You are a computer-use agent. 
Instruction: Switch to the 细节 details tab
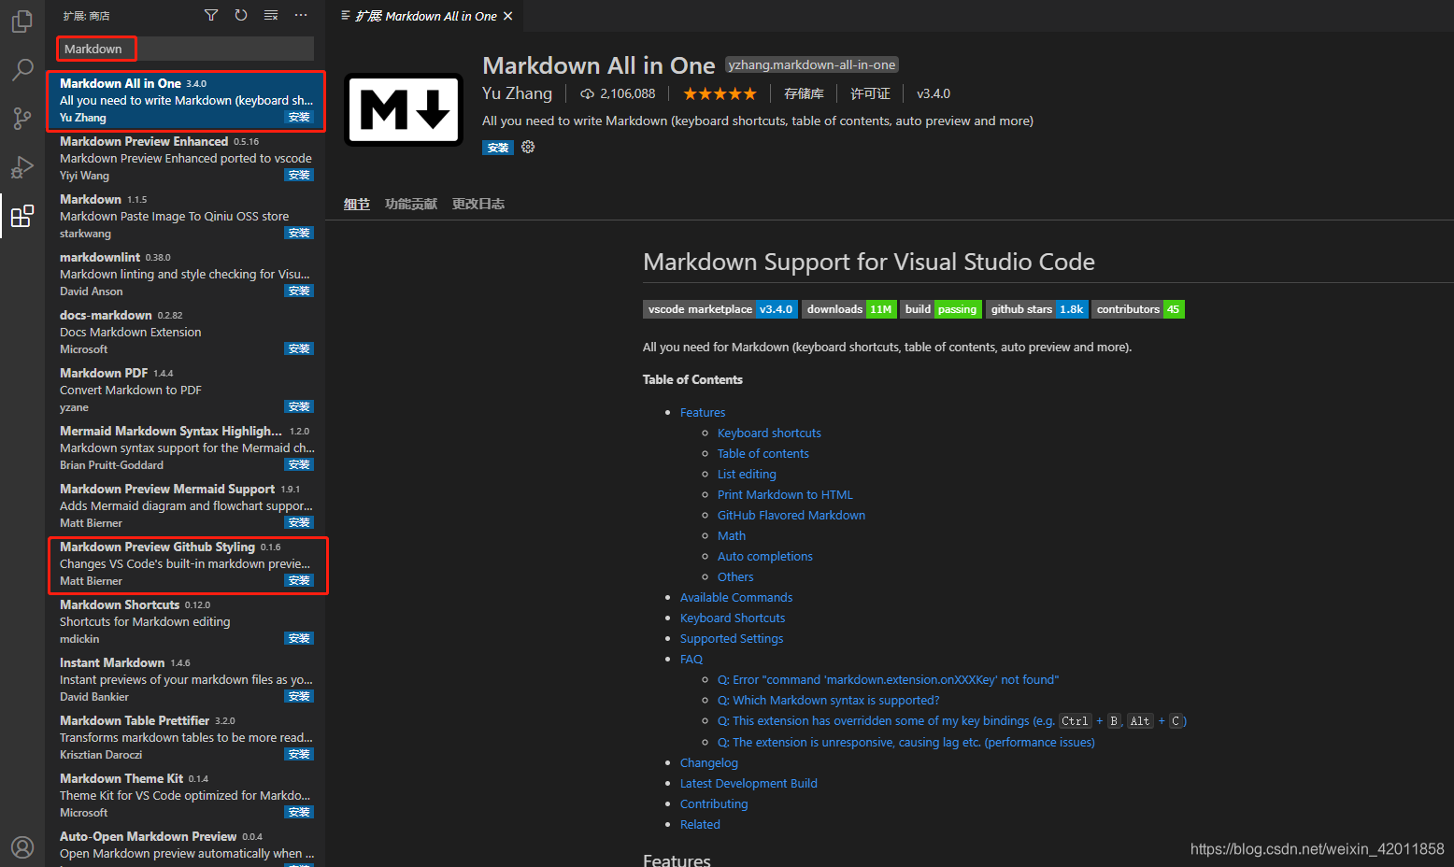(x=357, y=204)
